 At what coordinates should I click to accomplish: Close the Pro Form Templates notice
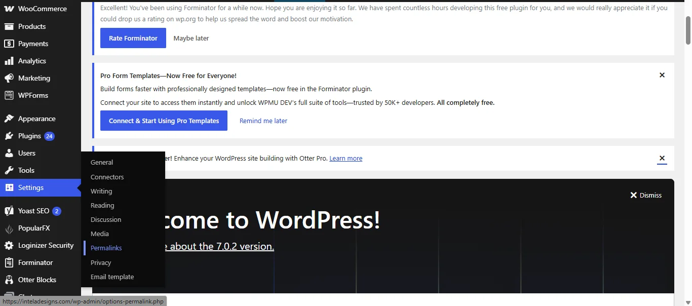tap(662, 75)
